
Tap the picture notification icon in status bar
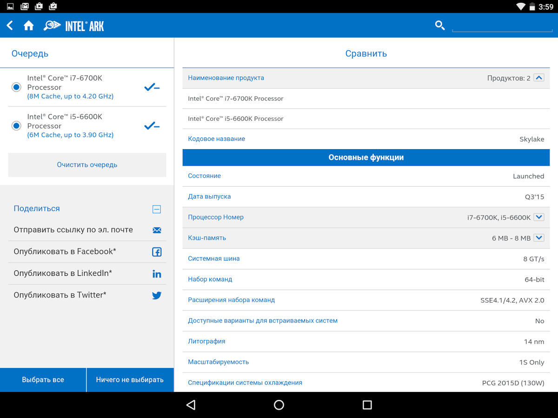(11, 7)
